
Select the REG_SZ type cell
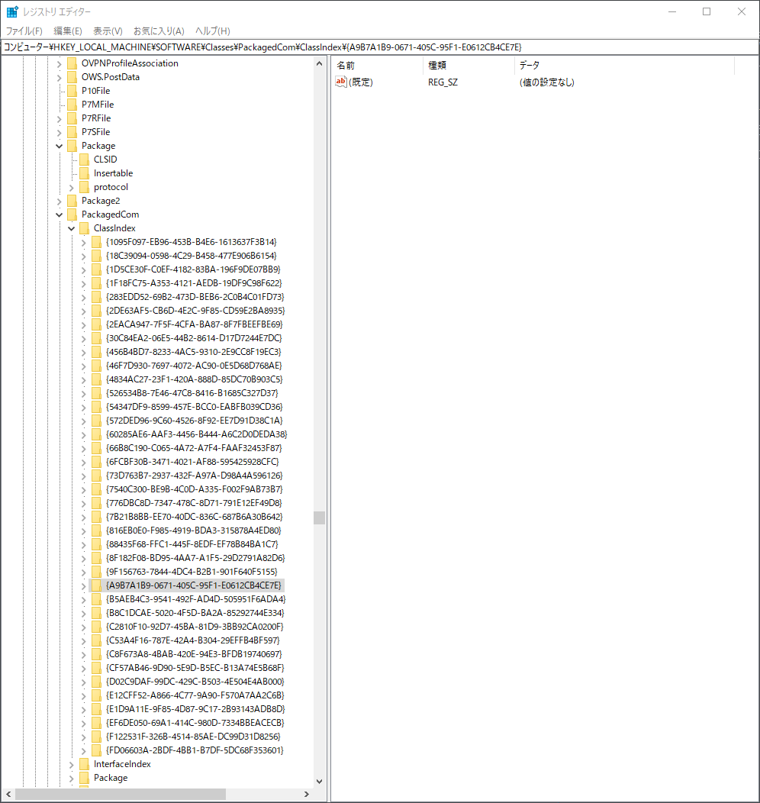443,82
